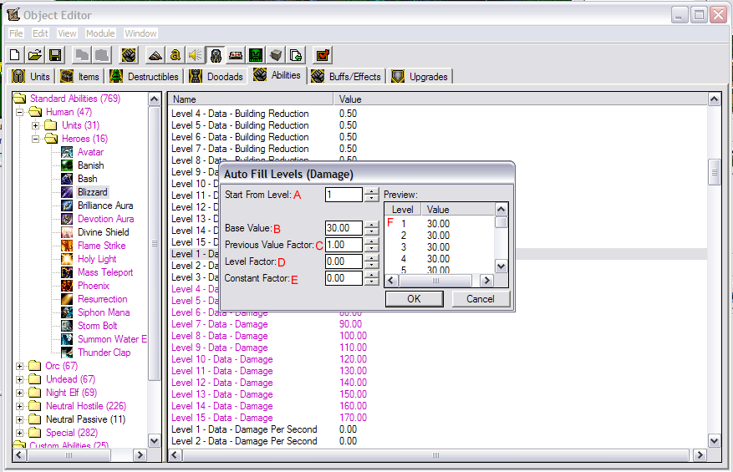Expand the Orc (67) folder
The width and height of the screenshot is (733, 472).
[x=19, y=366]
